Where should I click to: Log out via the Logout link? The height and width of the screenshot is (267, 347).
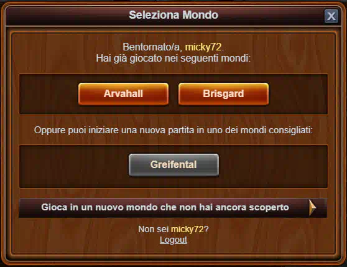[173, 240]
